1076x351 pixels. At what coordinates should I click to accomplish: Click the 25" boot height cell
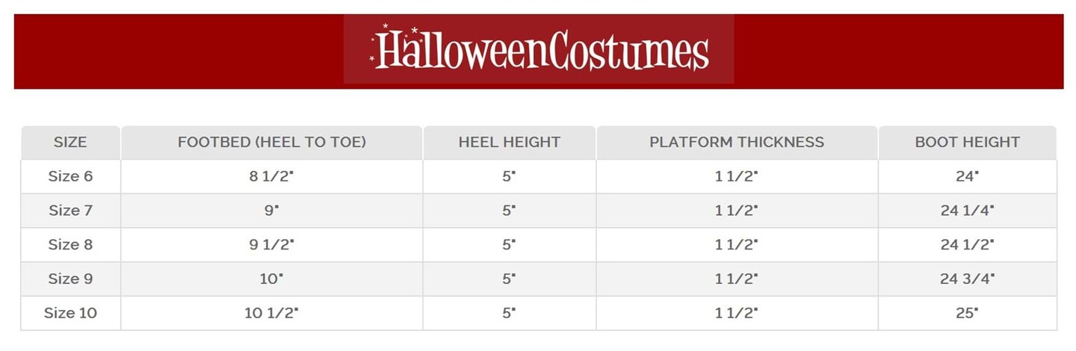(x=967, y=313)
